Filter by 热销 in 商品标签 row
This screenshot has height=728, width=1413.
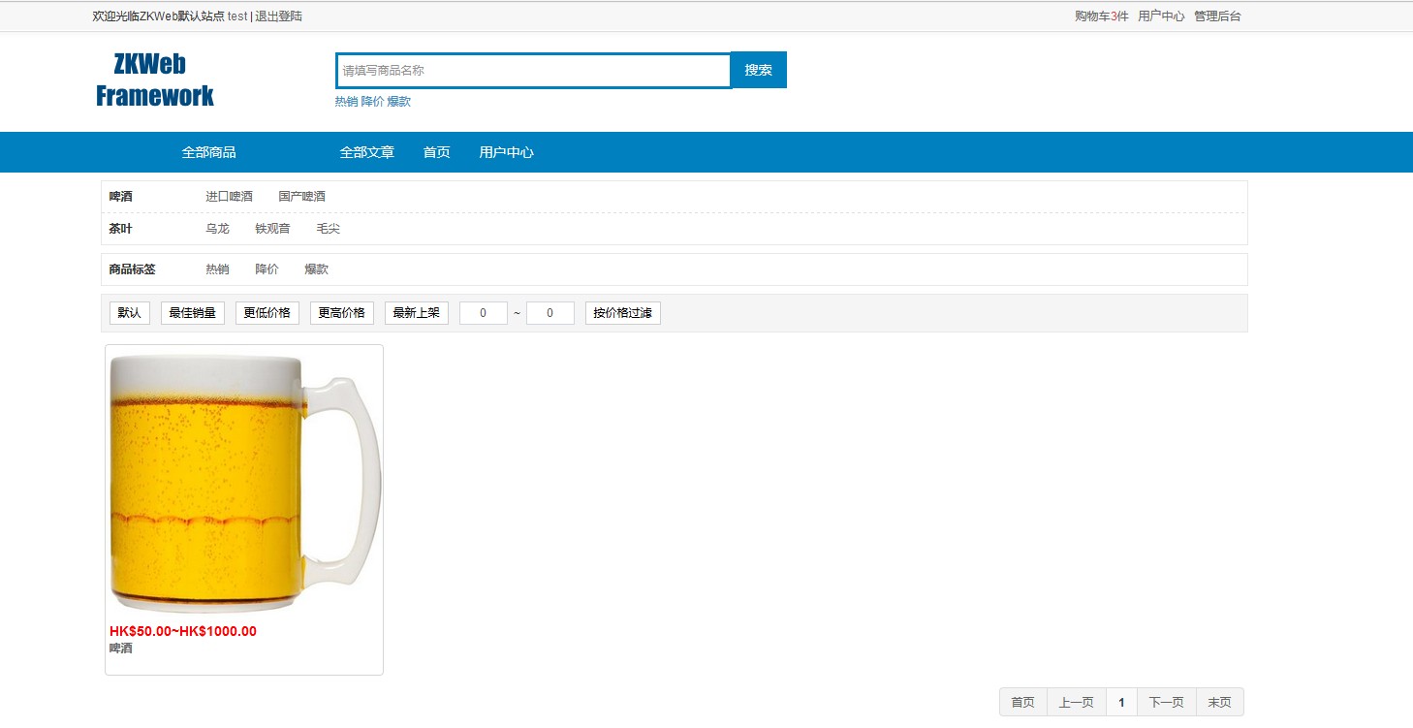click(217, 269)
